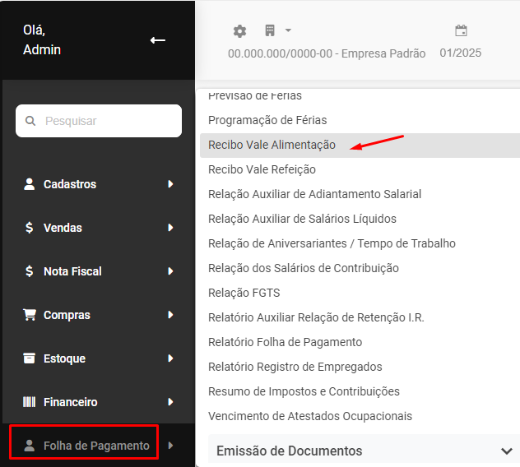The image size is (520, 467).
Task: Open Recibo Vale Refeição
Action: tap(262, 169)
